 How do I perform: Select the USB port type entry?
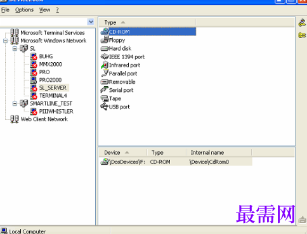(119, 107)
